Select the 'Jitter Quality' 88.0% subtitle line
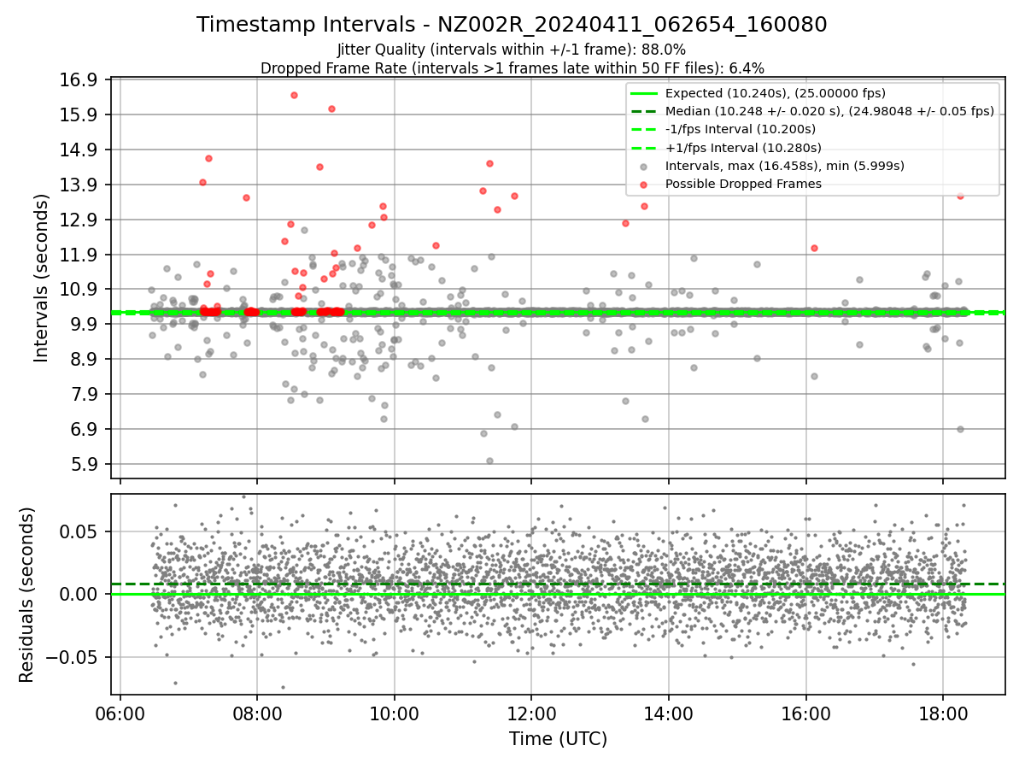1025x769 pixels. tap(512, 50)
